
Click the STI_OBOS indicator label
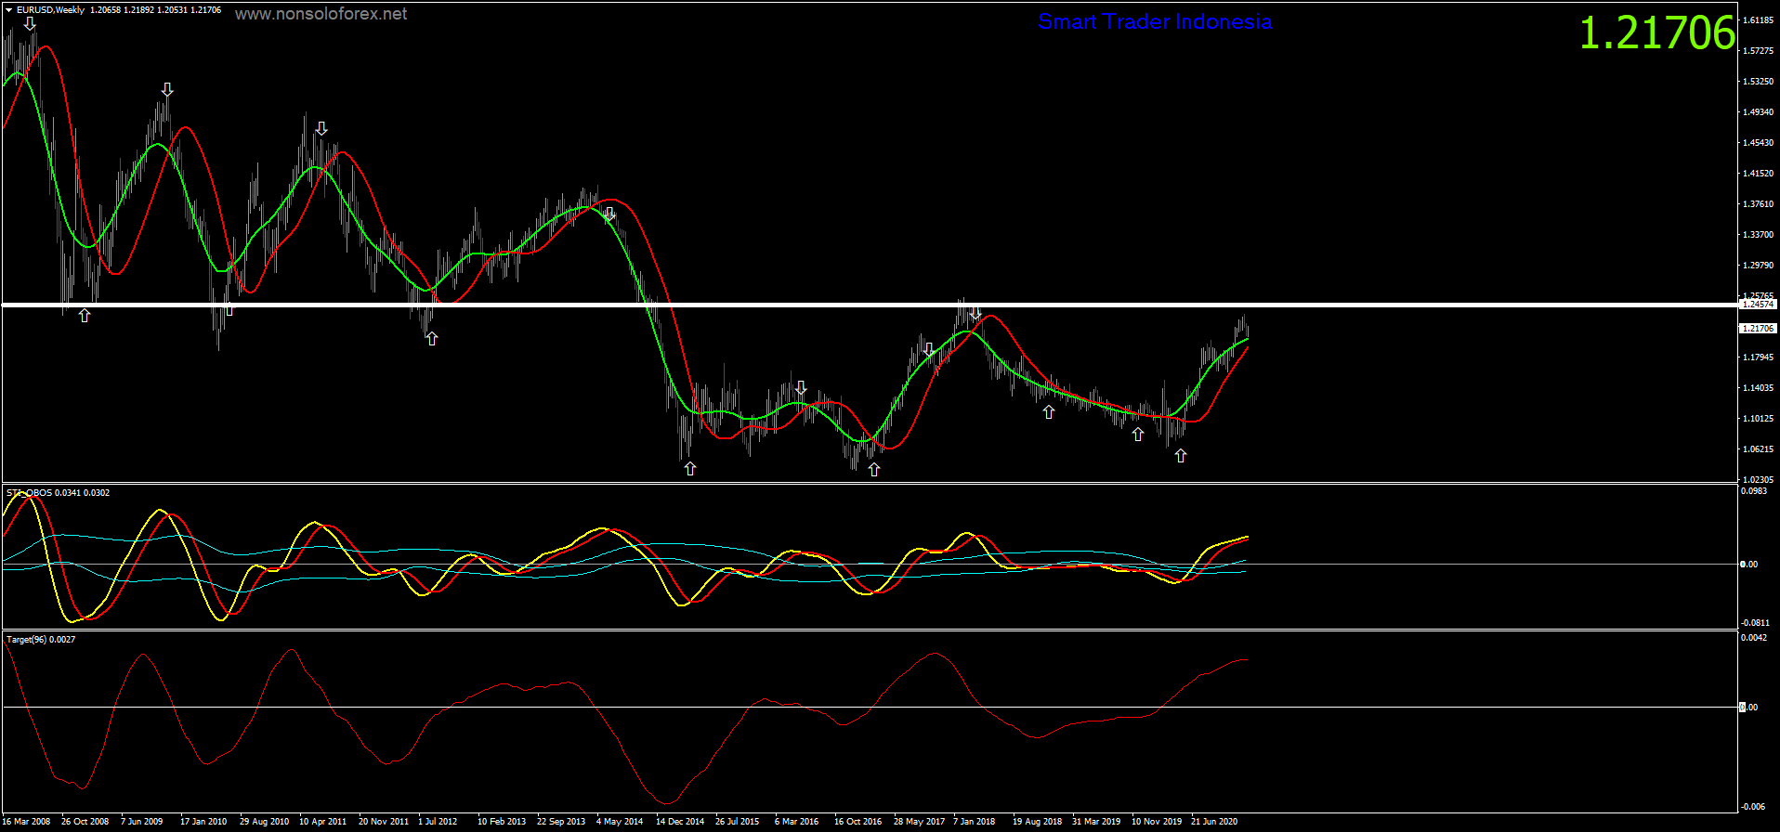pos(58,492)
